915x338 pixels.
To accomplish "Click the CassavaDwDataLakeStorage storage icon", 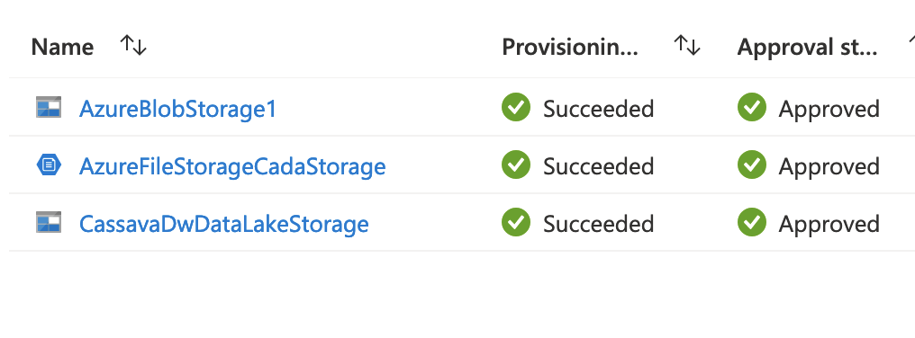I will (49, 223).
